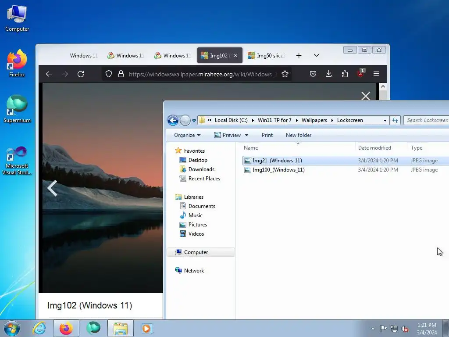Click Local Disk (C:) in the breadcrumb
This screenshot has width=449, height=337.
click(x=231, y=120)
